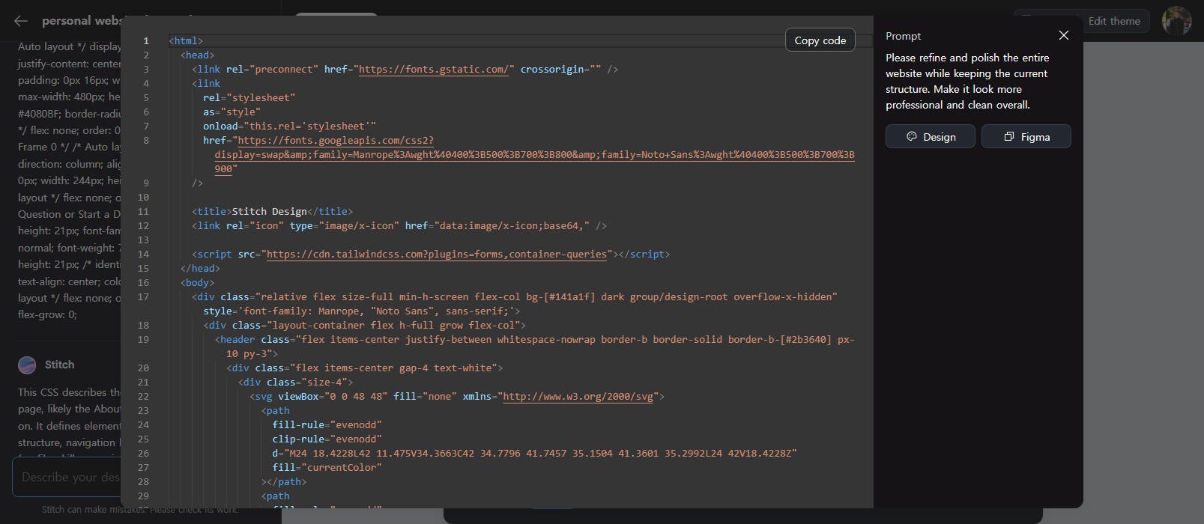This screenshot has width=1204, height=524.
Task: Open the user profile avatar
Action: pos(1176,21)
